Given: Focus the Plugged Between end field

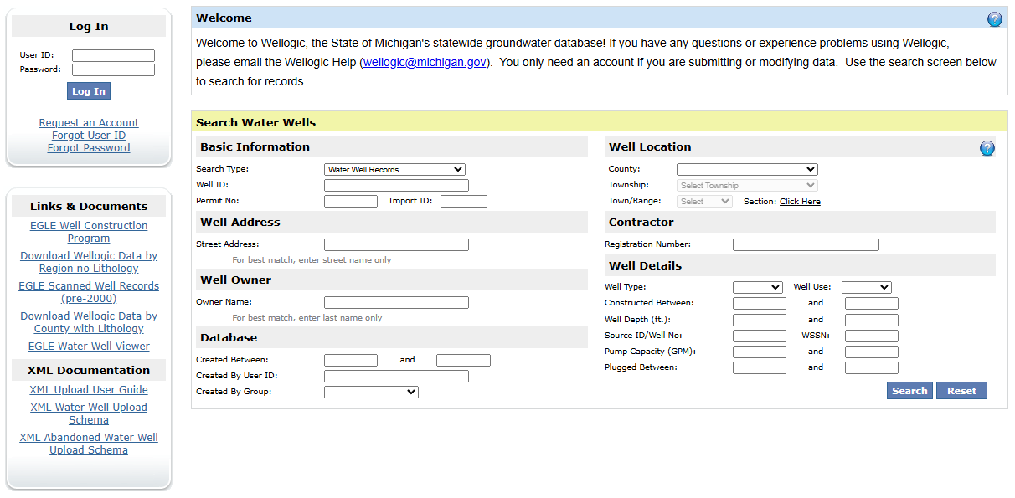Looking at the screenshot, I should (872, 368).
